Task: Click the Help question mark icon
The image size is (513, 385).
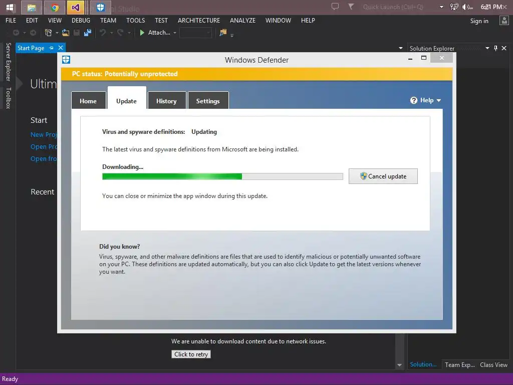Action: coord(413,100)
